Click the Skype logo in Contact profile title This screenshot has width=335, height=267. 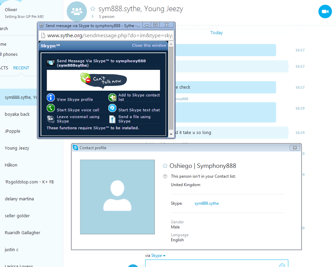pos(75,148)
